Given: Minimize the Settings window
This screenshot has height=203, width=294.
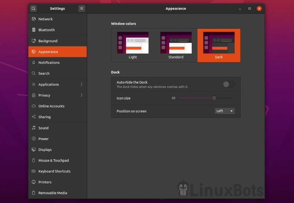Looking at the screenshot, I should tap(240, 9).
